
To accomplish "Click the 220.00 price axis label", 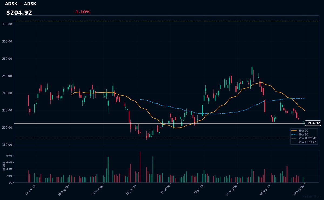I will pos(7,111).
